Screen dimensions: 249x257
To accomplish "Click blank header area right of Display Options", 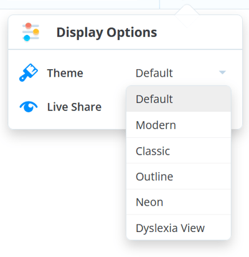I will 199,33.
